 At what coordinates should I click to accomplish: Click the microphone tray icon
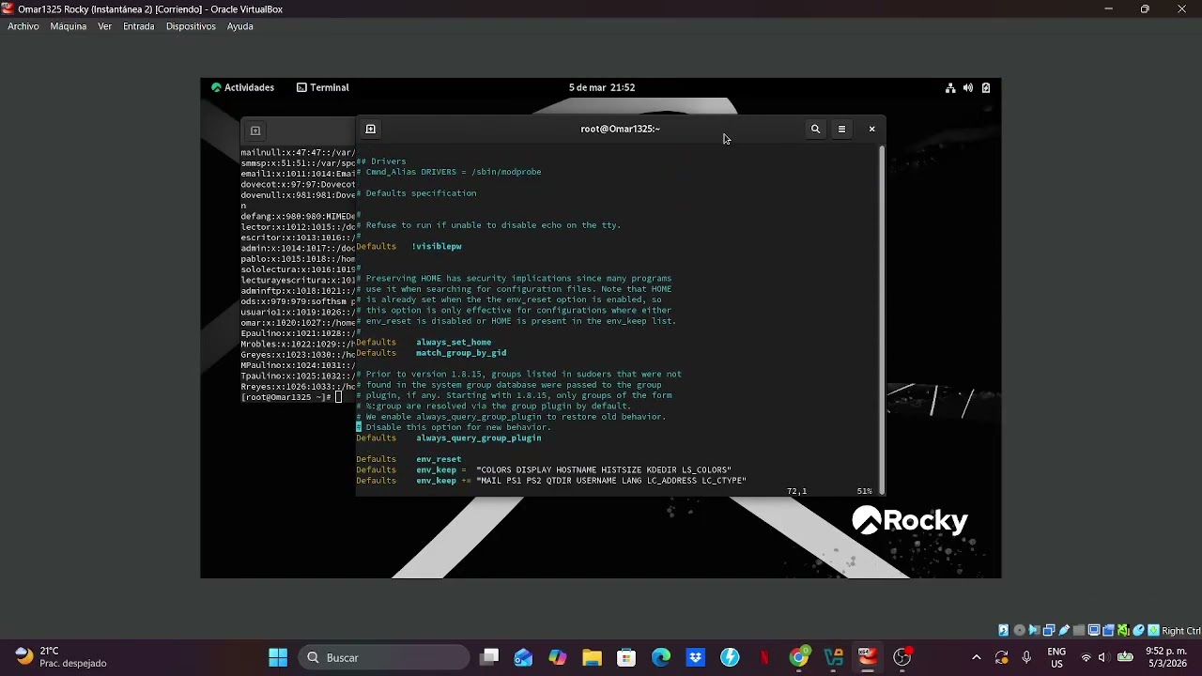[x=1026, y=657]
